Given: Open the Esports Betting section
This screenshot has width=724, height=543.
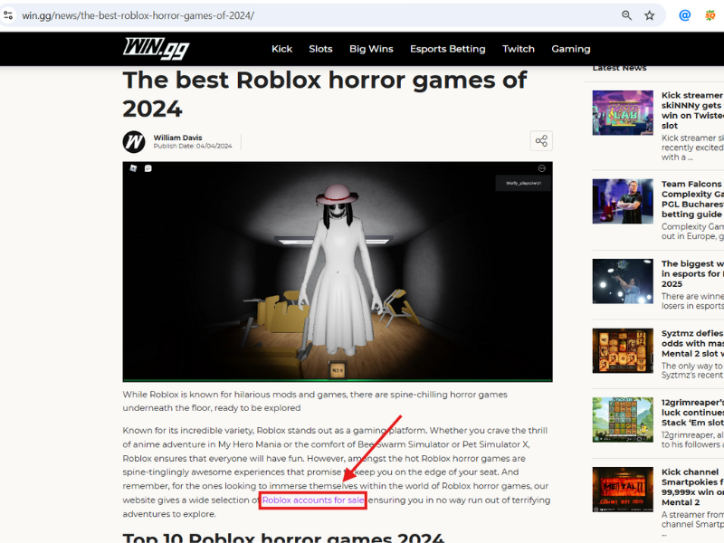Looking at the screenshot, I should (x=447, y=50).
